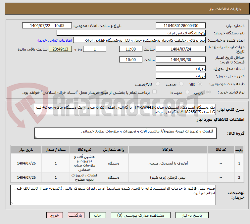Click the remaining time countdown 23:49:13
This screenshot has height=224, width=250.
(x=60, y=49)
